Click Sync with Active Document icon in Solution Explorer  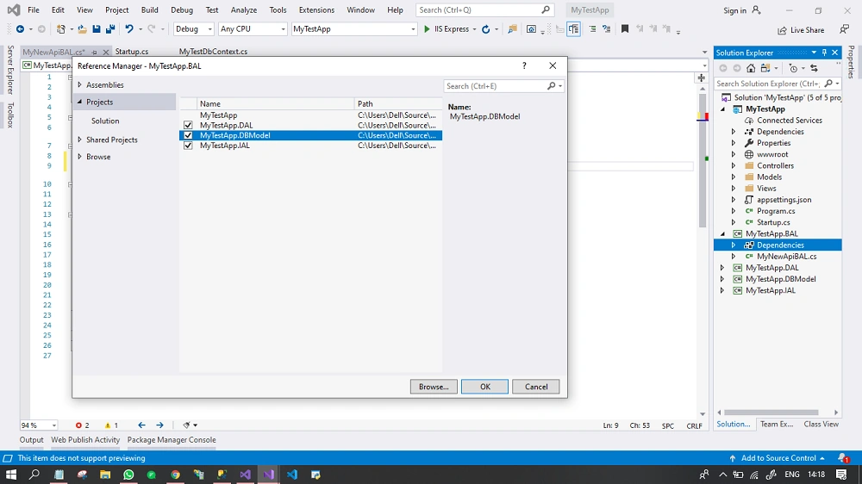(x=815, y=68)
